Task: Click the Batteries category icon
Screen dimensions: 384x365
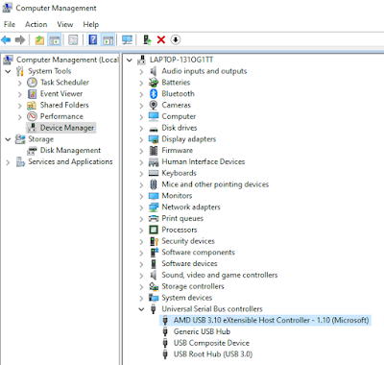Action: click(x=154, y=83)
